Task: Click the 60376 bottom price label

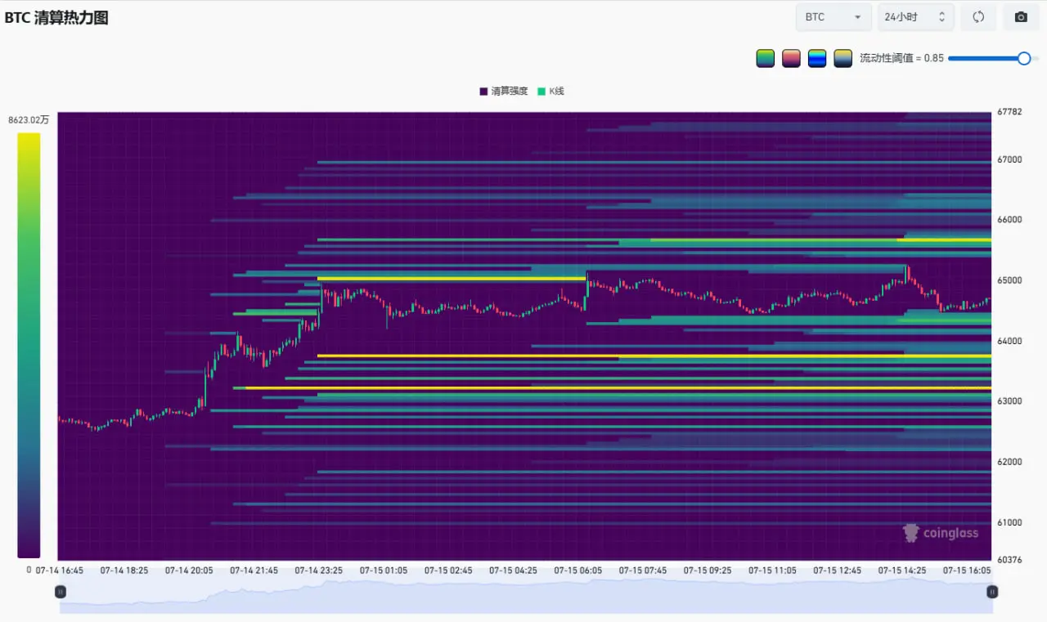Action: (1010, 560)
